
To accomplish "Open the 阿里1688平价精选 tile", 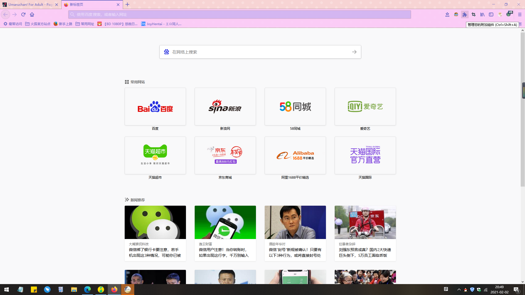I will click(295, 155).
